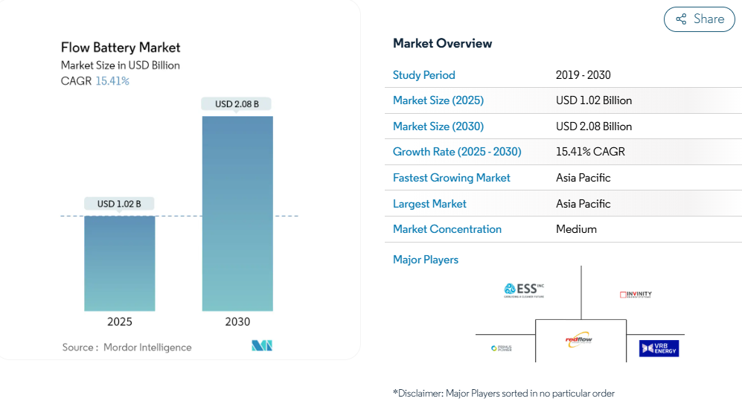Open the Growth Rate (2025 - 2030) link
Screen dimensions: 742x407
pyautogui.click(x=457, y=152)
